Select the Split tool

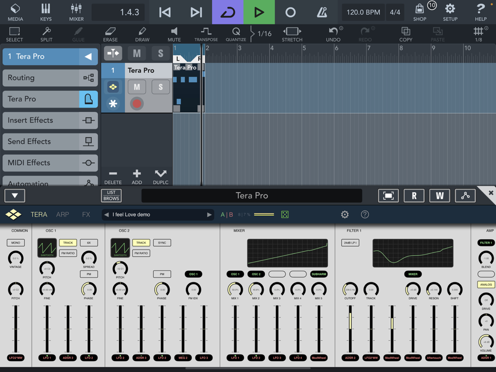pyautogui.click(x=46, y=34)
